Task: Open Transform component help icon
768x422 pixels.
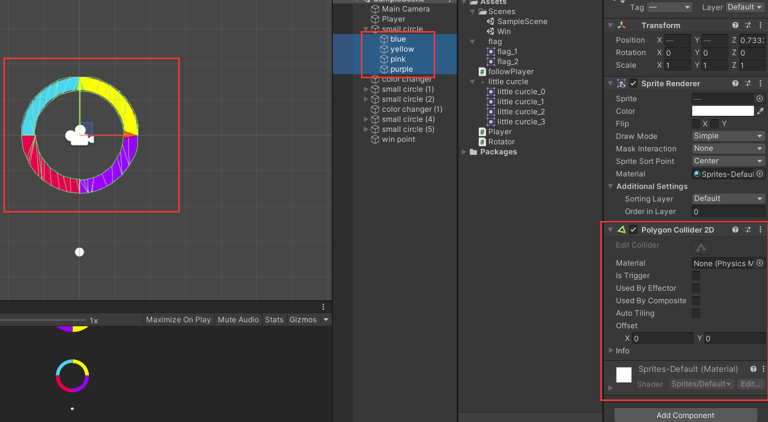Action: (x=735, y=25)
